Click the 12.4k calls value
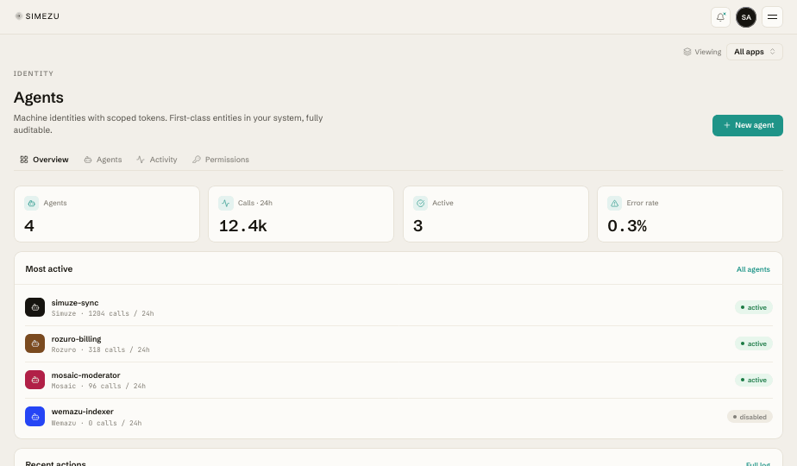 point(242,226)
